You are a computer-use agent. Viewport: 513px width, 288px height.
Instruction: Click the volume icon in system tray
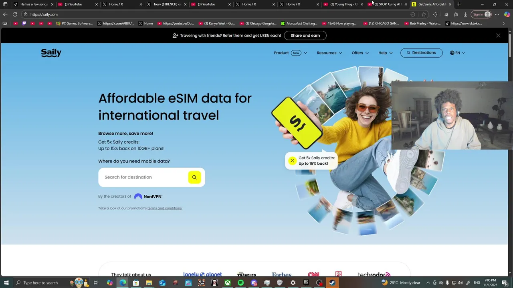(x=460, y=283)
